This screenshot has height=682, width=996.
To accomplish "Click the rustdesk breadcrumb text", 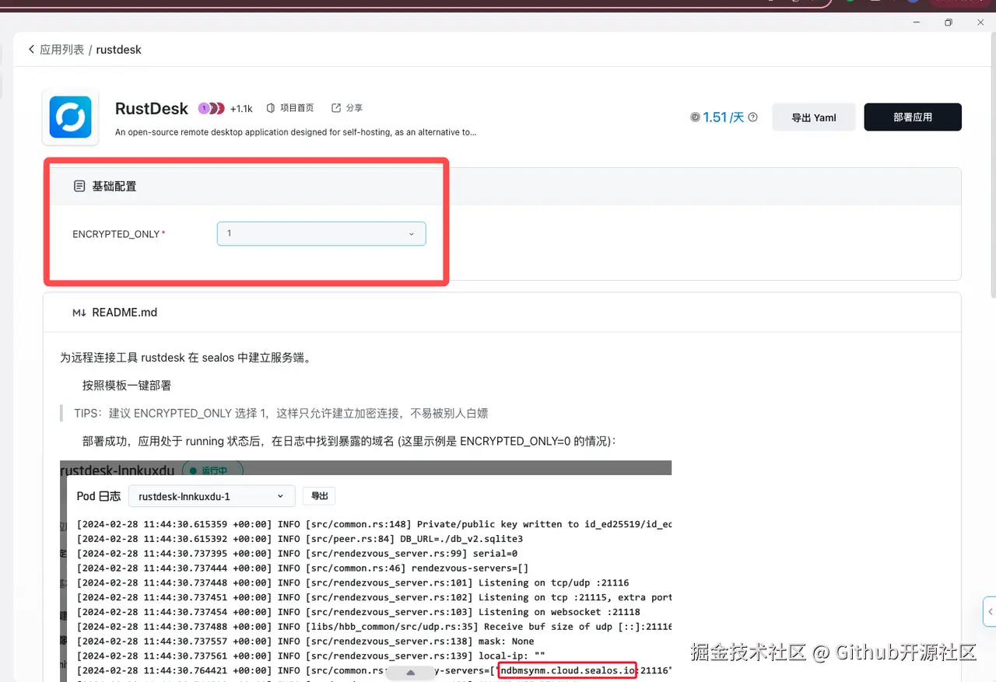I will coord(119,49).
